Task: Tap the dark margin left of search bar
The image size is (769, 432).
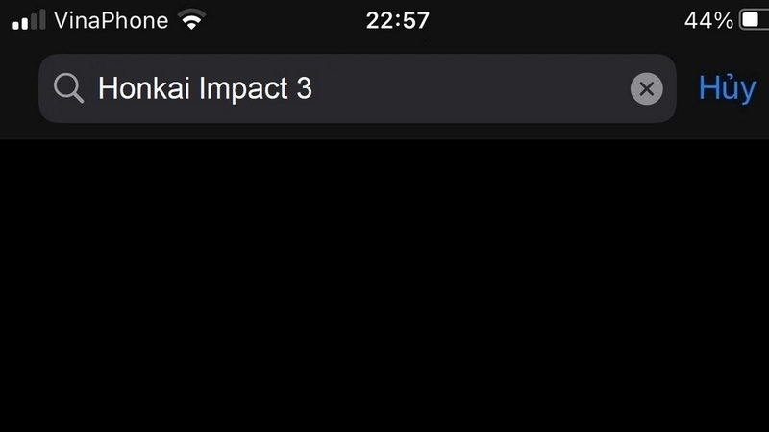Action: [x=19, y=88]
